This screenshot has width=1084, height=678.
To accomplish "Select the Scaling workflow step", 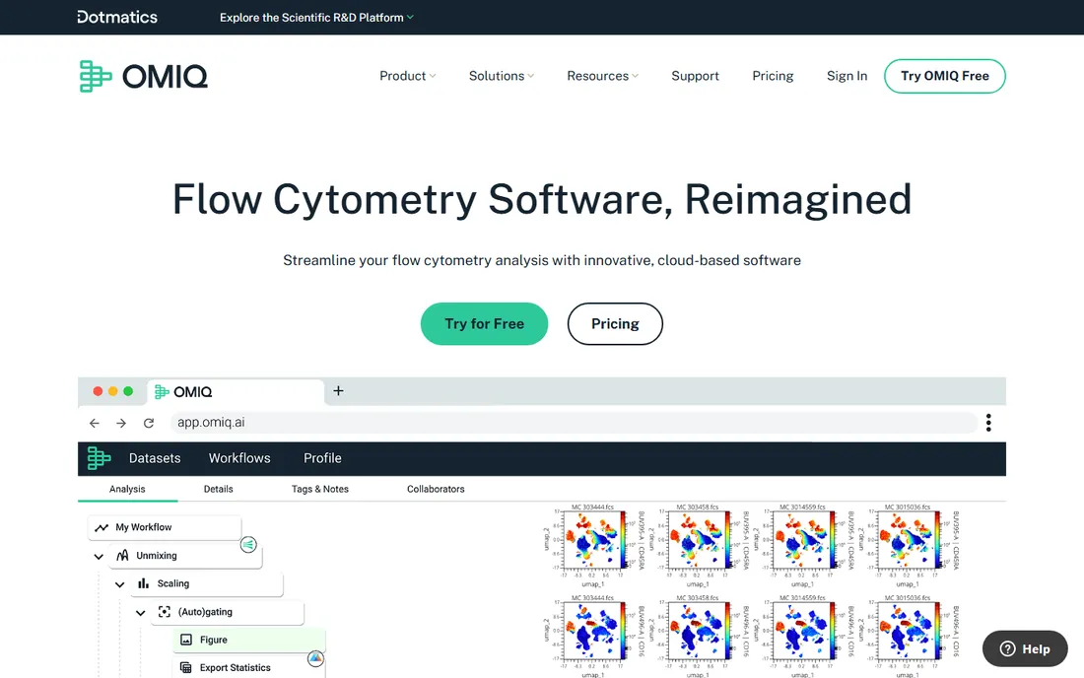I will 206,584.
